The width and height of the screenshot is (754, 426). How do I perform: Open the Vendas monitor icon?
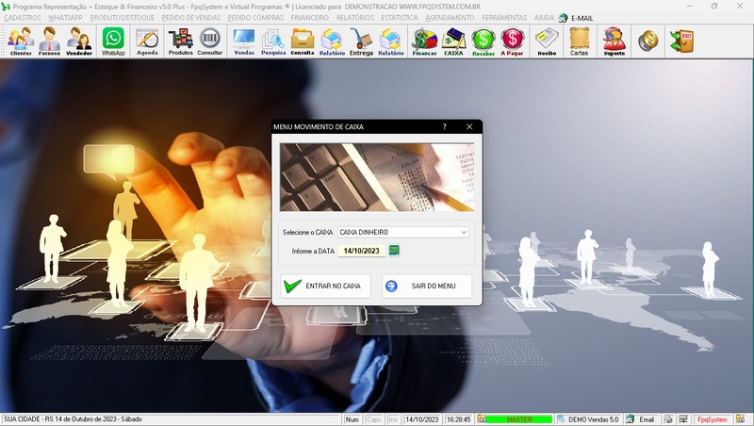(244, 41)
